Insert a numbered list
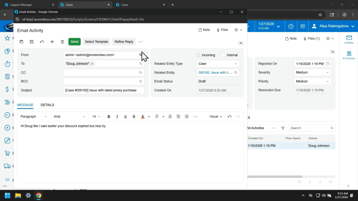This screenshot has height=201, width=358. [170, 117]
